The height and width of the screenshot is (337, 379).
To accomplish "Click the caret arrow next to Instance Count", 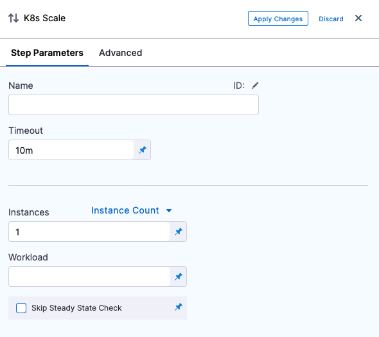I will pyautogui.click(x=169, y=211).
